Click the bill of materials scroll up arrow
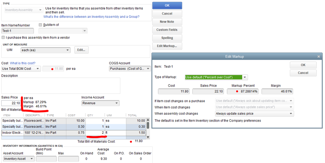This screenshot has height=163, width=325. 148,120
